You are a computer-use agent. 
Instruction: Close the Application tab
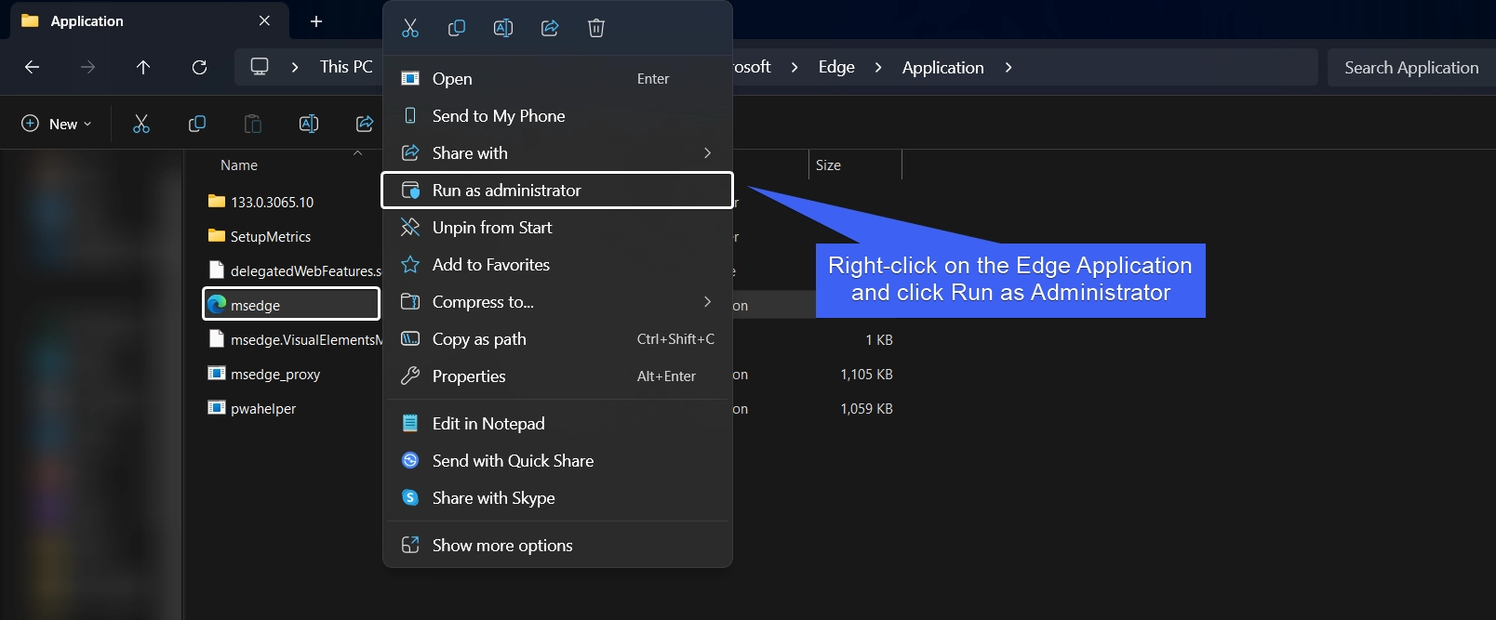(264, 20)
